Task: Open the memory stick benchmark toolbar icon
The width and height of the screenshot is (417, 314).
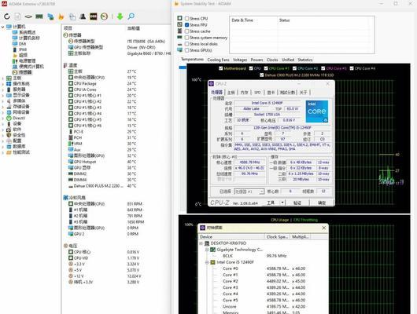Action: pyautogui.click(x=39, y=16)
